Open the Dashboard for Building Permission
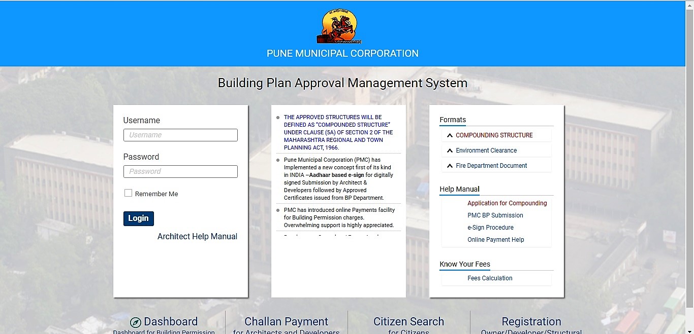694x334 pixels. (x=171, y=321)
